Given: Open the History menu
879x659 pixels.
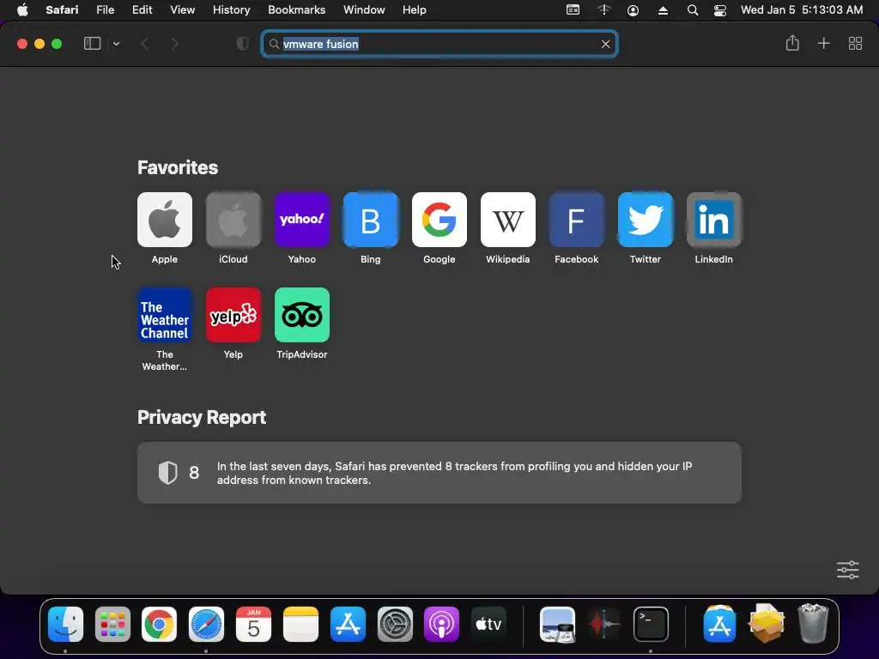Looking at the screenshot, I should coord(231,10).
